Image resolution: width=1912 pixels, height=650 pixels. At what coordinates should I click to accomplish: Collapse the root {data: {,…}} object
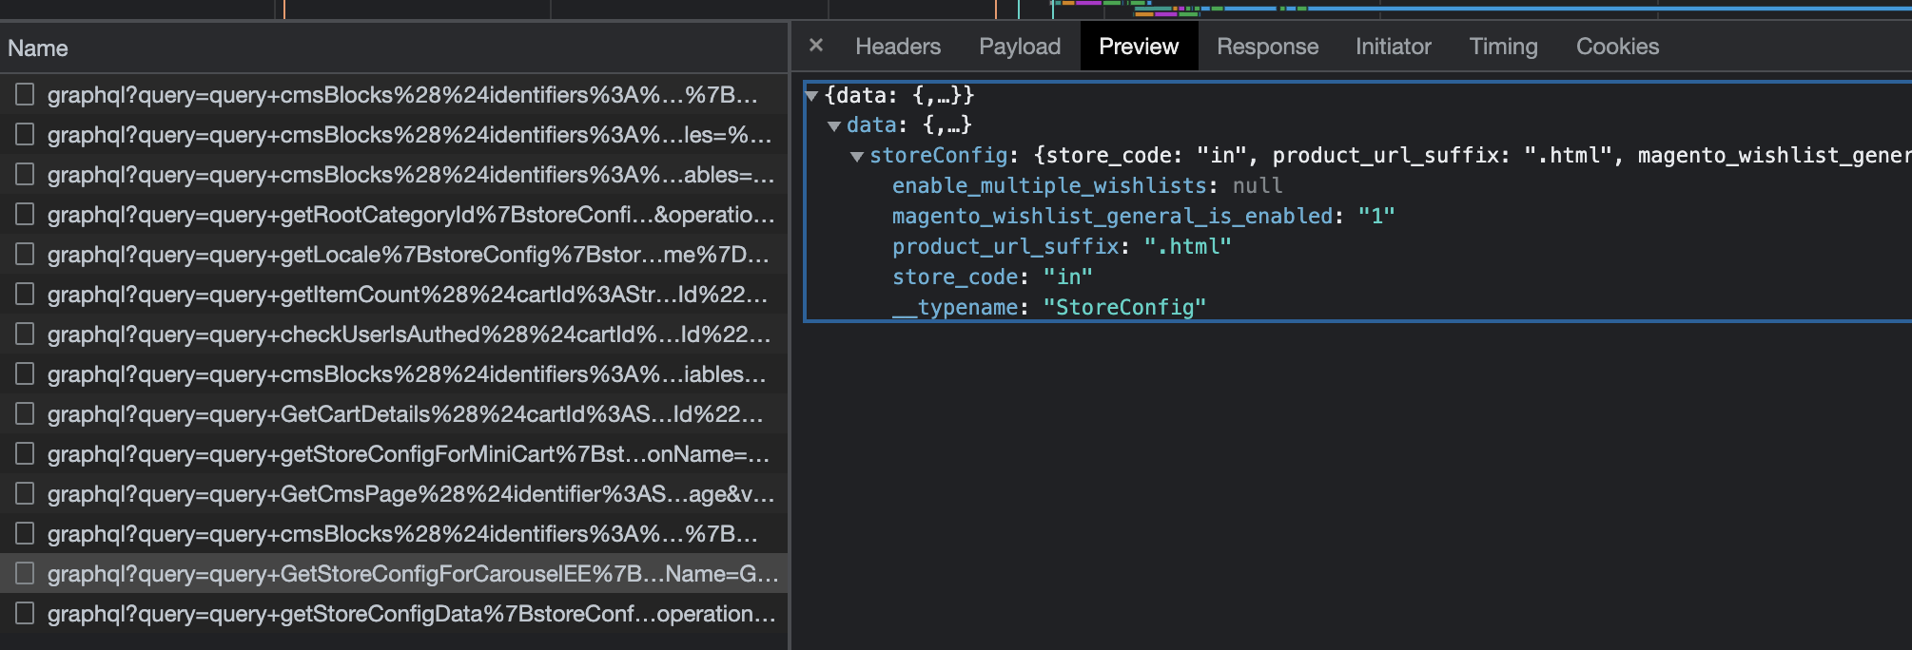(811, 95)
